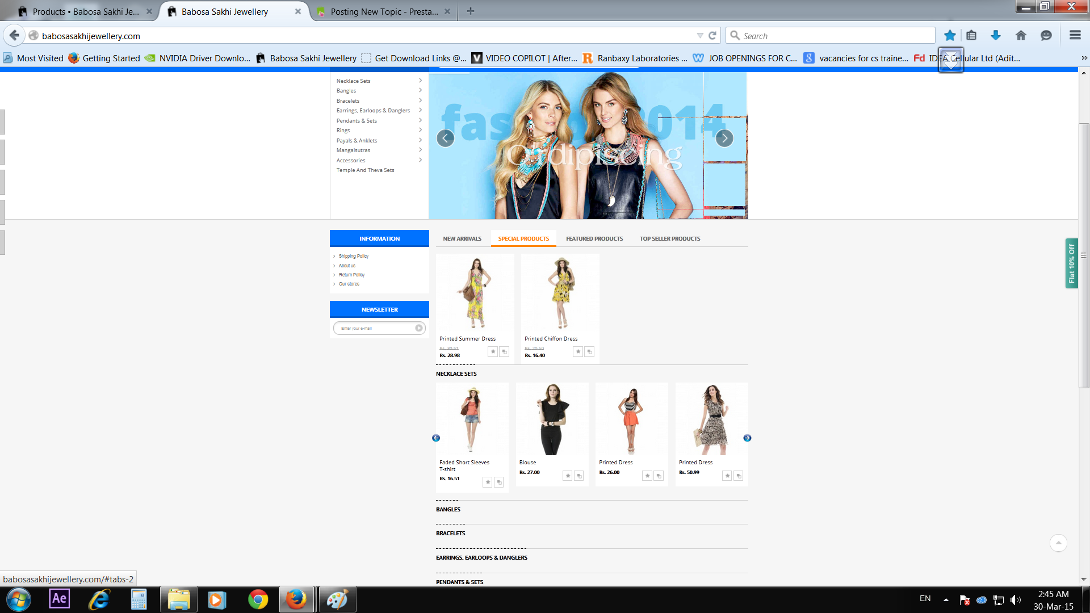Open the Firefox downloads arrow icon
Viewport: 1090px width, 613px height.
click(x=996, y=36)
